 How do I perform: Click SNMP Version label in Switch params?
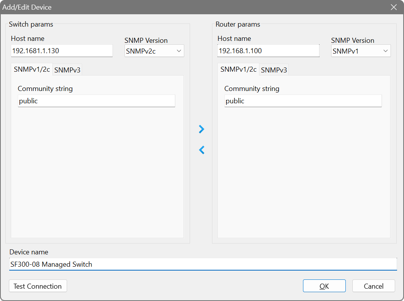[x=146, y=40]
